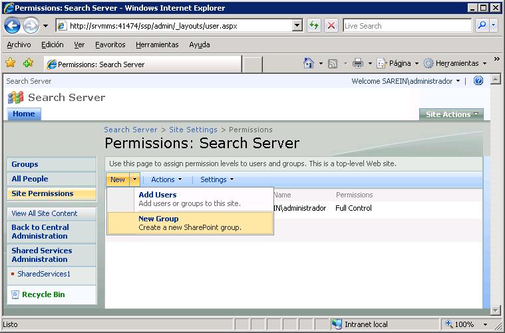Click the magnifier Search icon
The height and width of the screenshot is (333, 505).
(x=482, y=26)
